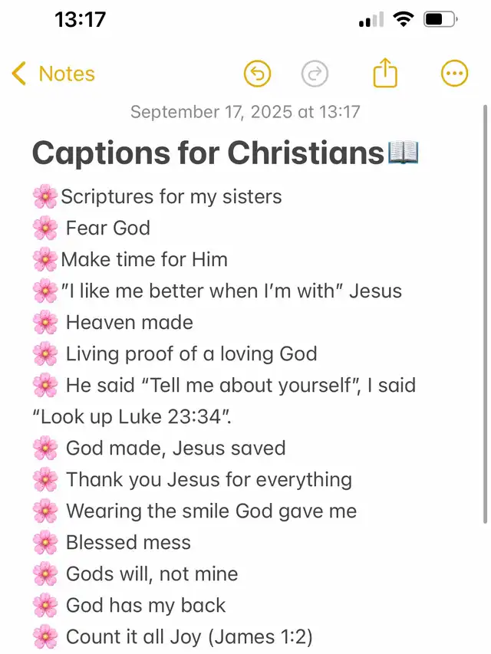Tap the Blessed mess line
Screen dimensions: 491x654
(x=128, y=543)
